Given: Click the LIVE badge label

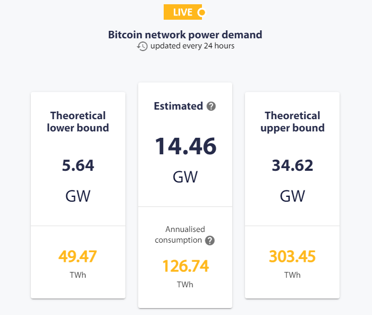Looking at the screenshot, I should click(182, 12).
